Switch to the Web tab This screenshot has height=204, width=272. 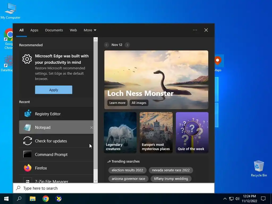[73, 30]
